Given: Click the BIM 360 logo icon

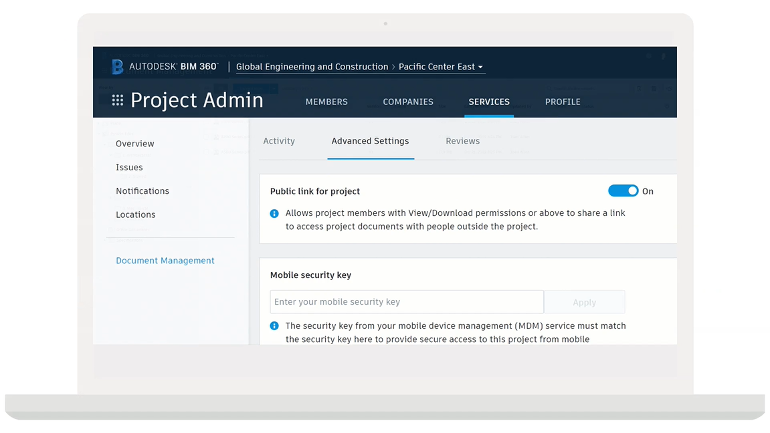Looking at the screenshot, I should coord(117,67).
